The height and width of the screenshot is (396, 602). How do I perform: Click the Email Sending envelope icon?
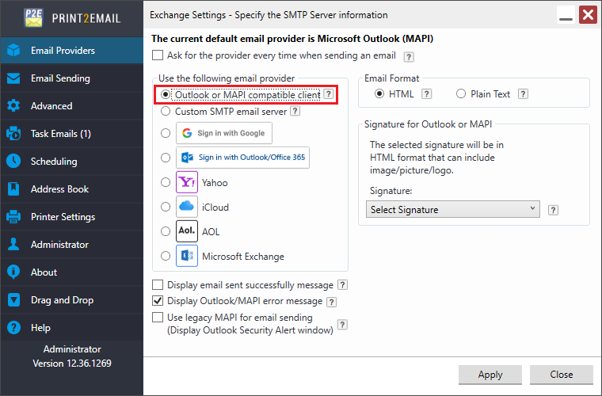point(13,78)
